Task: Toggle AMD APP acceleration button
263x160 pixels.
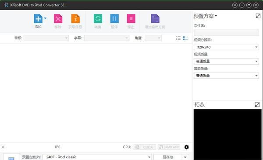Action: [x=169, y=147]
